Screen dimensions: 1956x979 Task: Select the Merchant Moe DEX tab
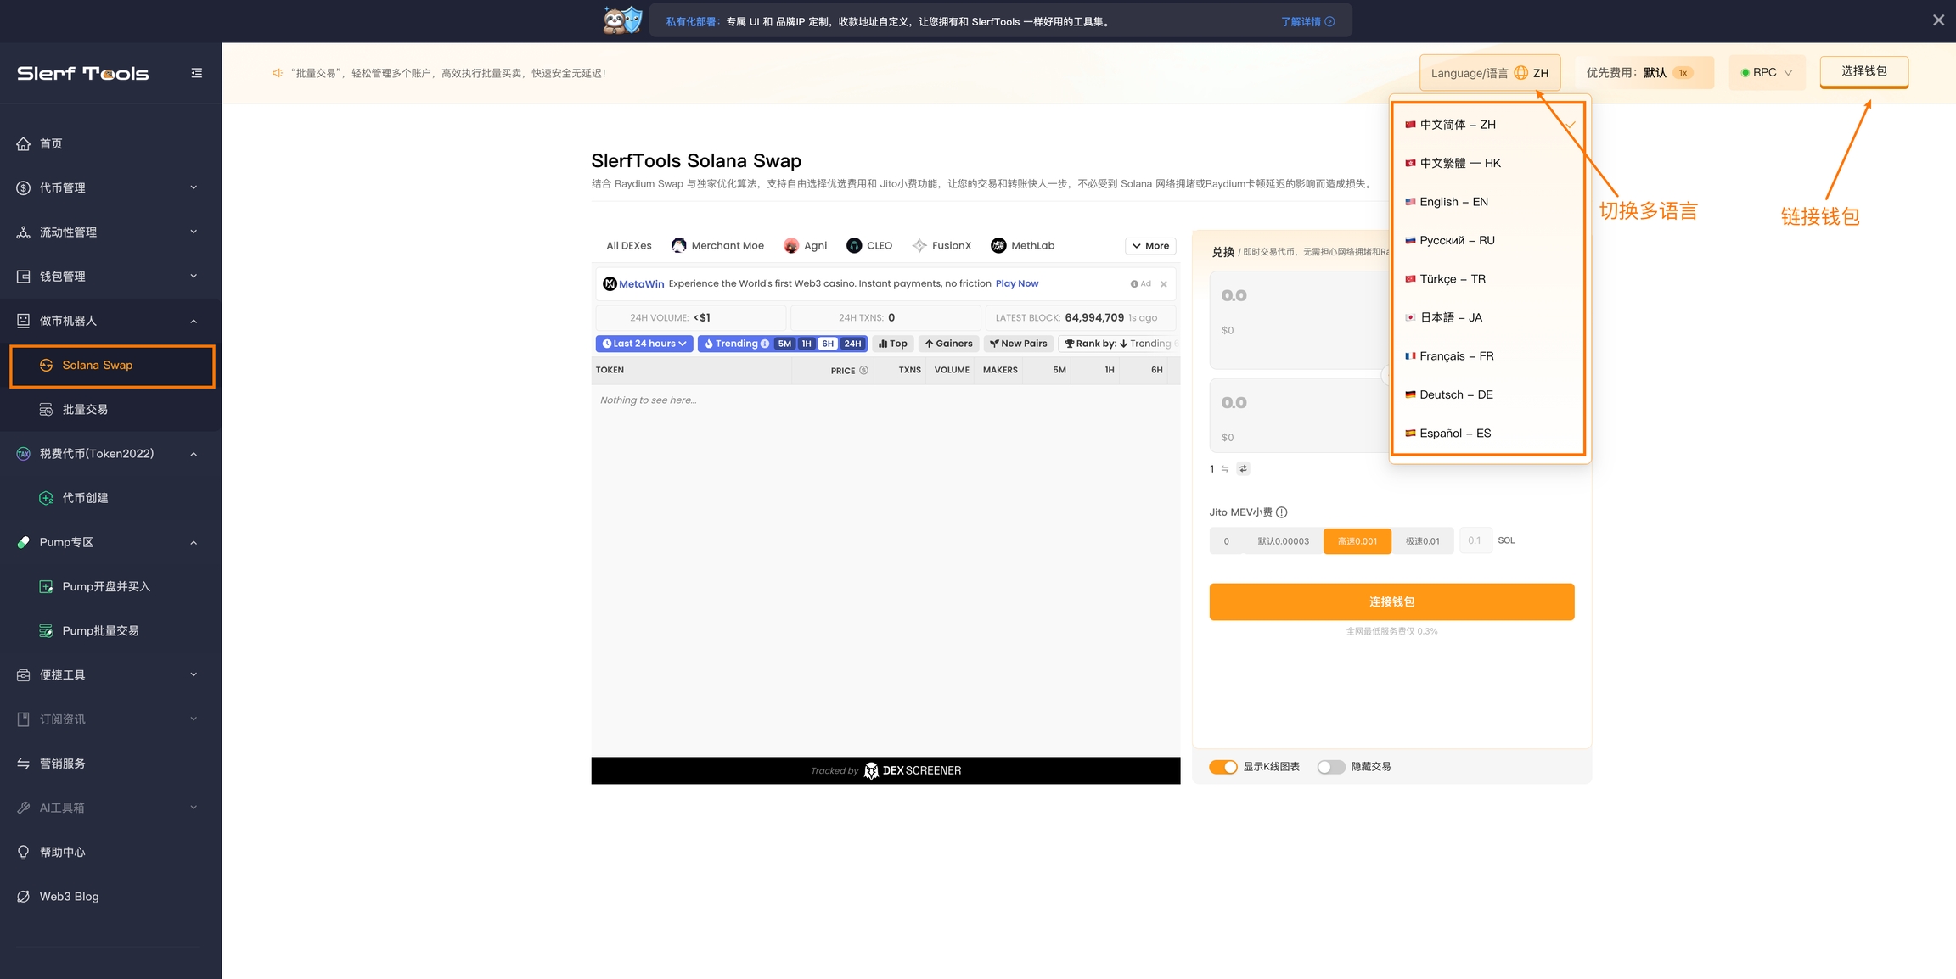click(717, 246)
